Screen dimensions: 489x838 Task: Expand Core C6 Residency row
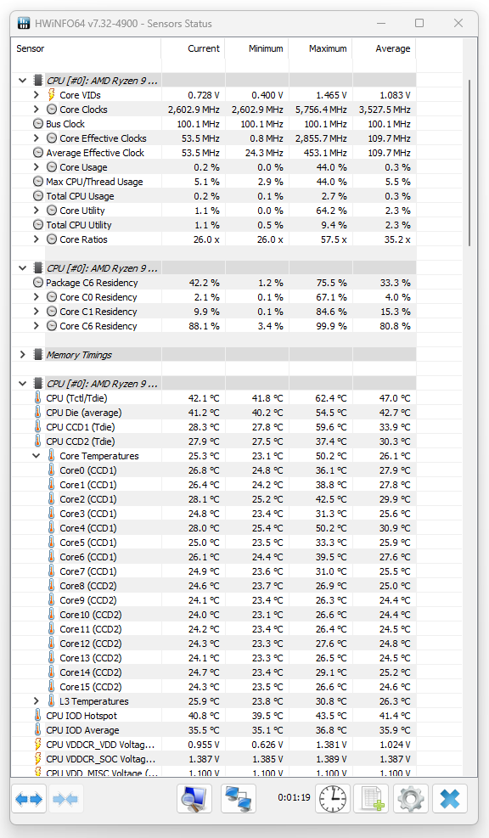[37, 325]
